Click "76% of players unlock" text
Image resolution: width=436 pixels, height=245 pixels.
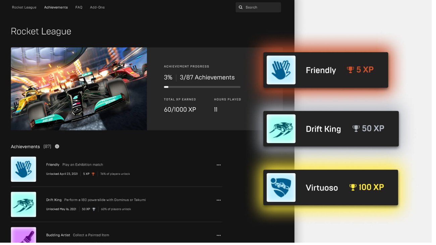coord(115,174)
